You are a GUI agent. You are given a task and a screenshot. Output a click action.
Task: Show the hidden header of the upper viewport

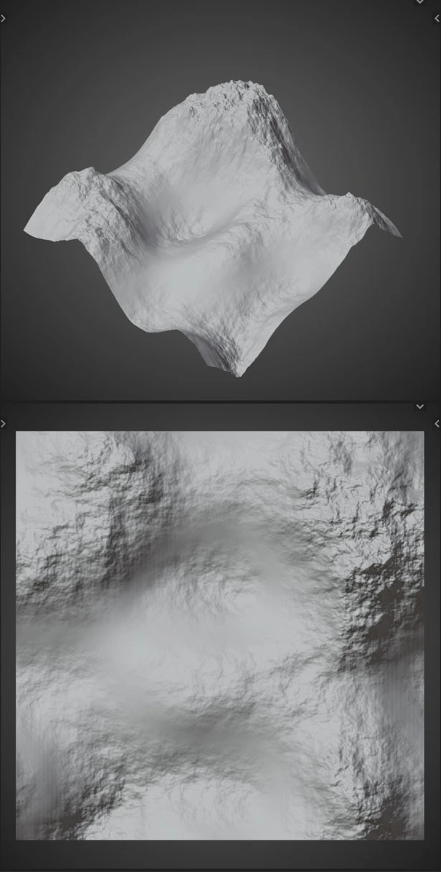(420, 2)
